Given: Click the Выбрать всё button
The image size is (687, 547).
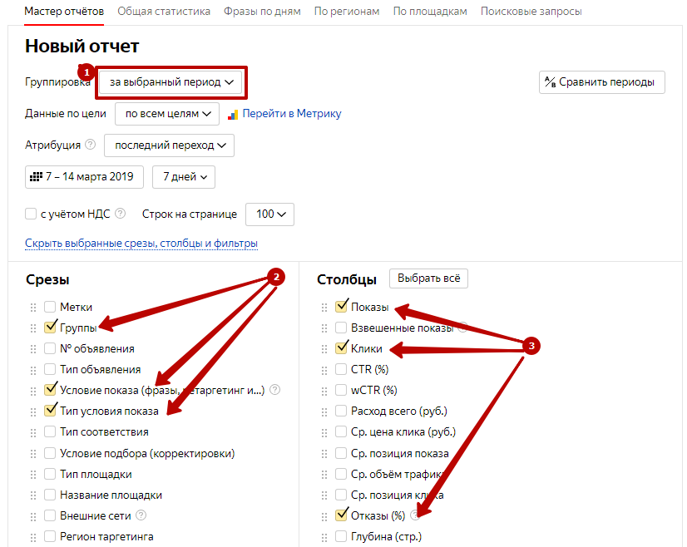Looking at the screenshot, I should (x=428, y=278).
